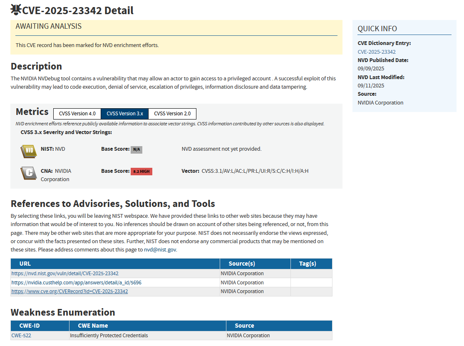Click the CWE Name column header
The width and height of the screenshot is (464, 346).
pos(93,326)
